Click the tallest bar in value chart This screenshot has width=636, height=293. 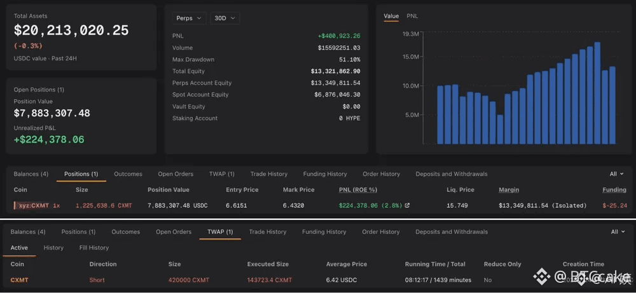(597, 93)
